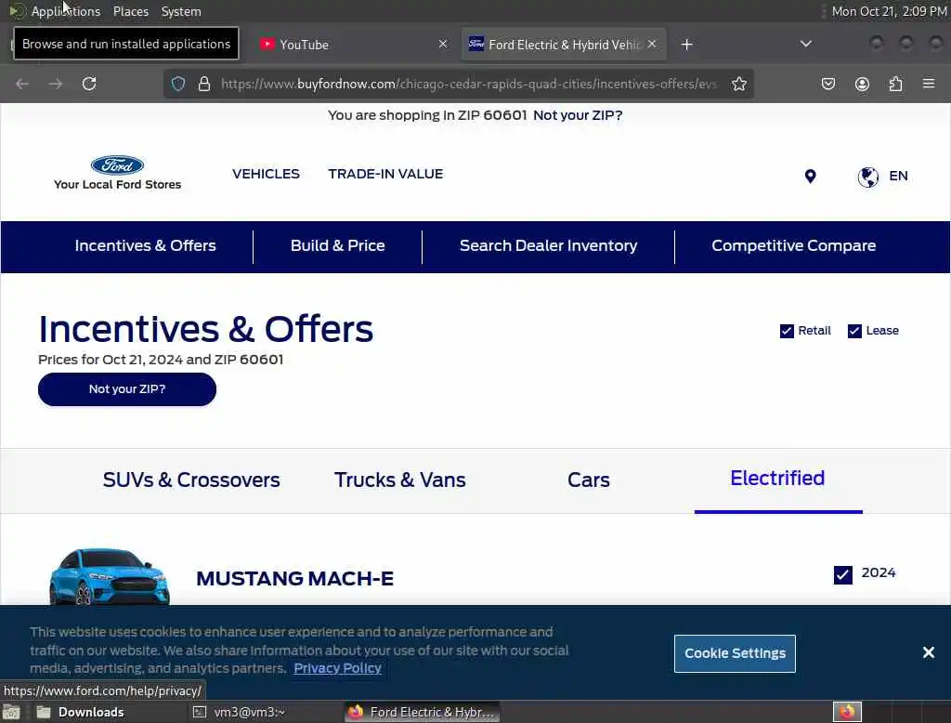Open the extensions puzzle icon
The width and height of the screenshot is (951, 723).
(896, 84)
